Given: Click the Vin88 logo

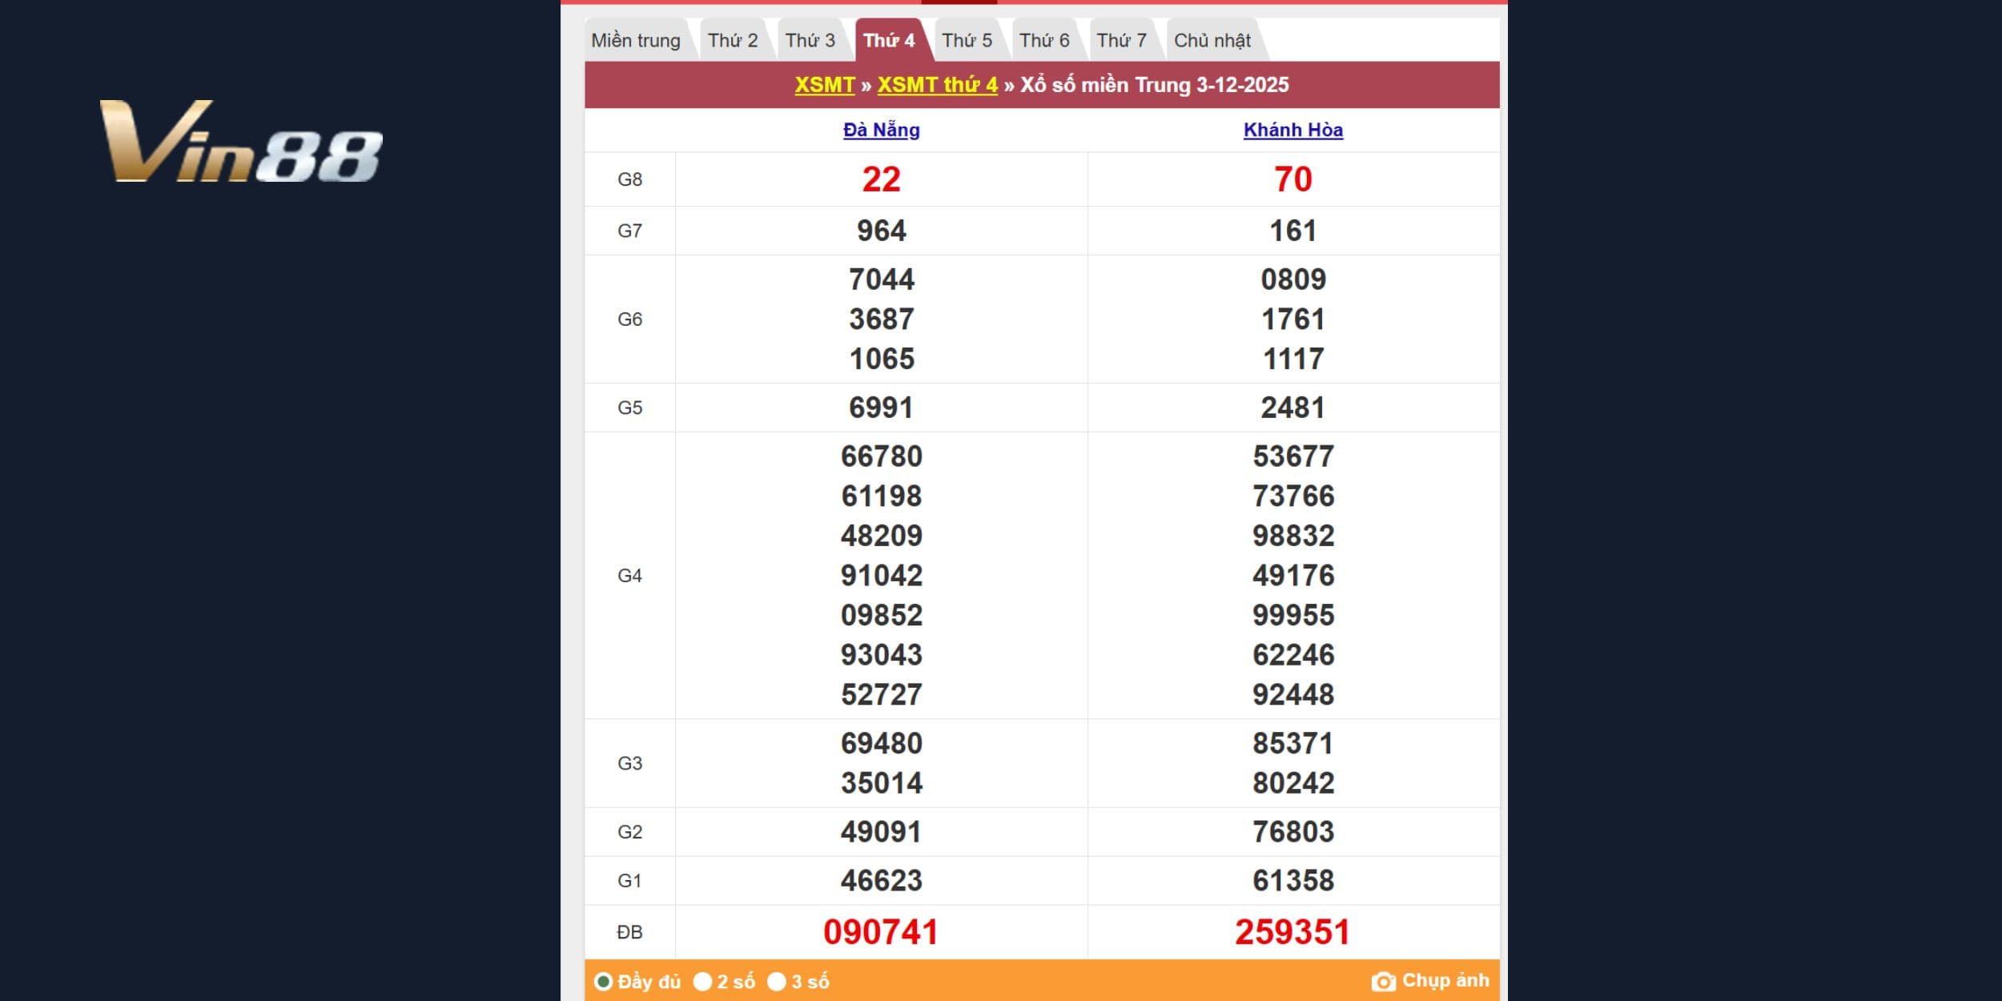Looking at the screenshot, I should tap(240, 142).
